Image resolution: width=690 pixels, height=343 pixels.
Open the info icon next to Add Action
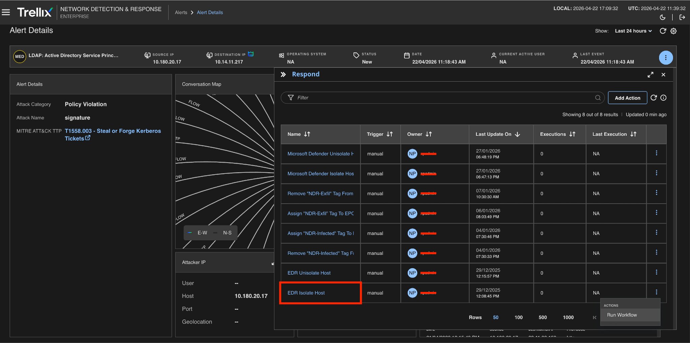(663, 98)
